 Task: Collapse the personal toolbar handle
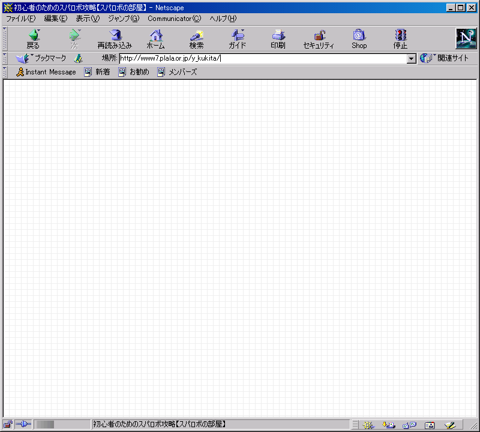pyautogui.click(x=5, y=72)
